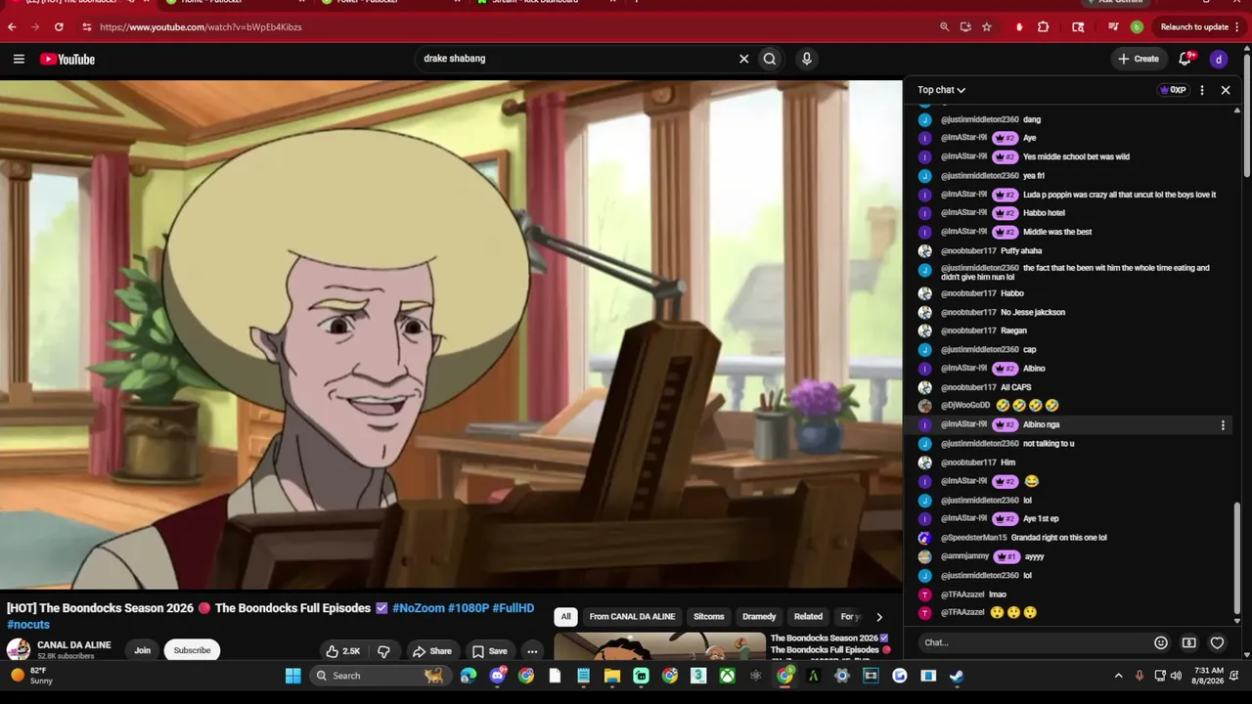The height and width of the screenshot is (704, 1252).
Task: Click the CANAL DA ALINE channel name
Action: coord(74,645)
